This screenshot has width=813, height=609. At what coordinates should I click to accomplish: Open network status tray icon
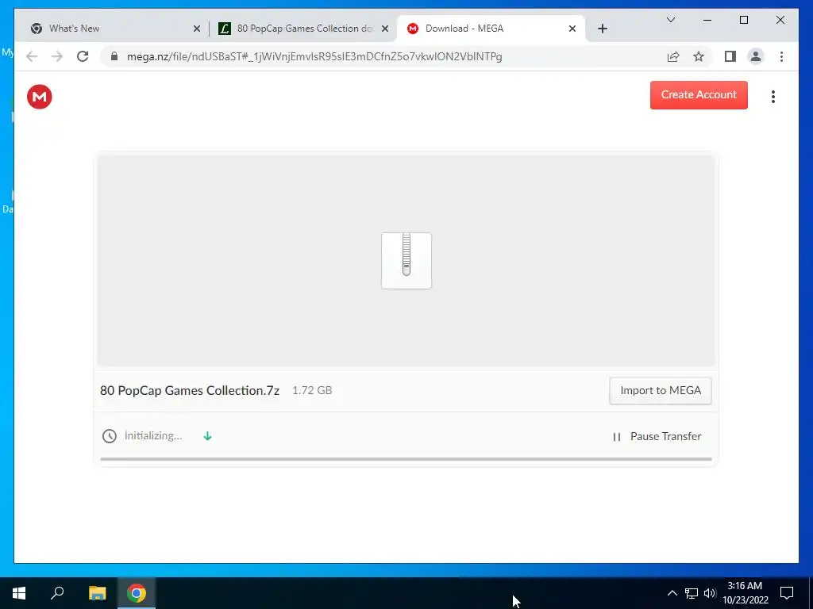click(692, 593)
